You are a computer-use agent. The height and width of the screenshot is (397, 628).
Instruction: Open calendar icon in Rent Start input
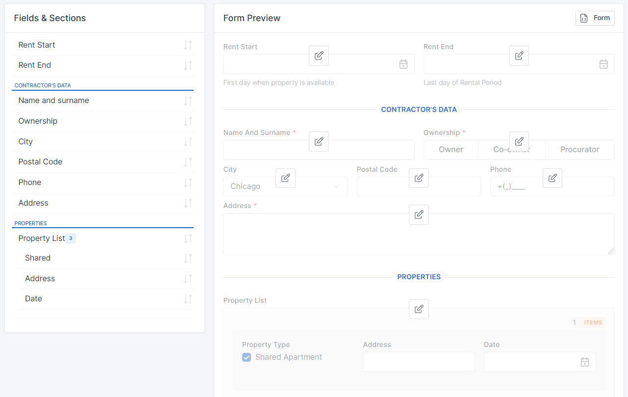point(403,64)
